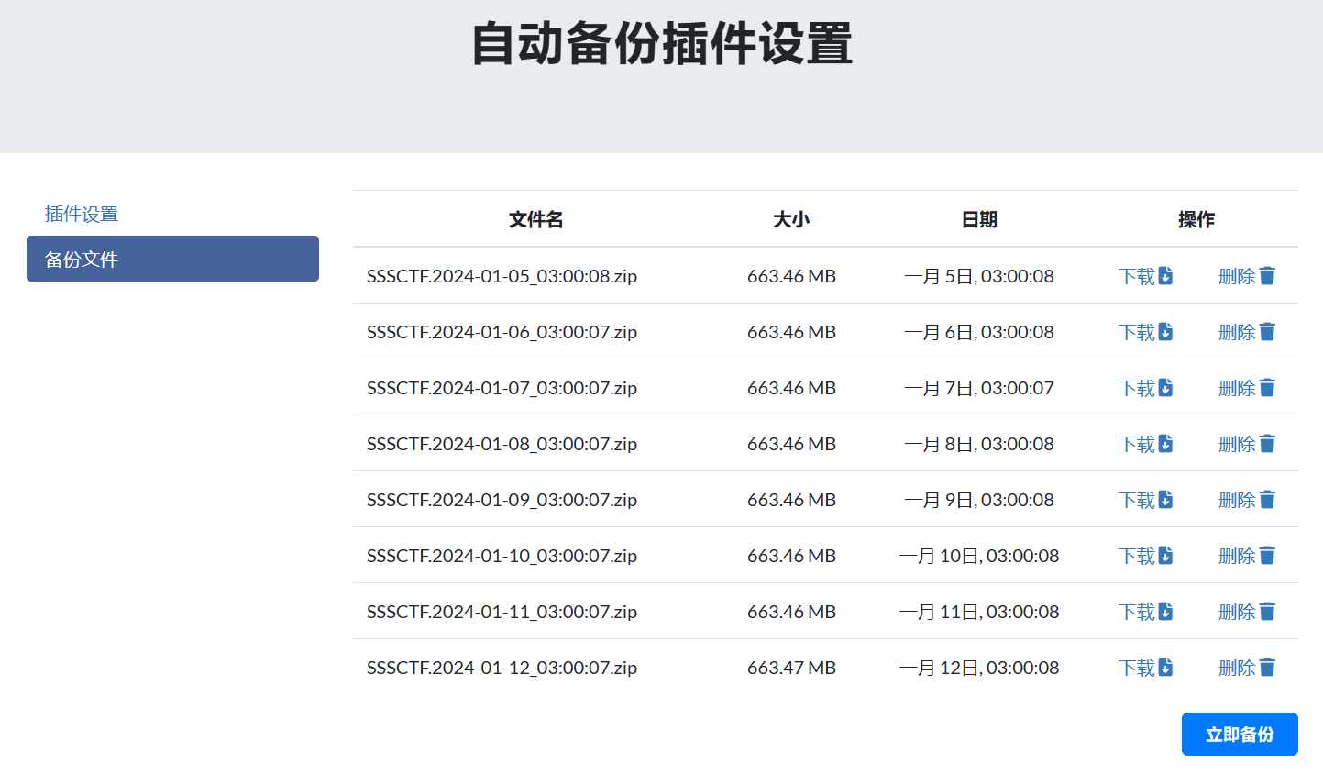
Task: Click trash icon in 2024-01-09 backup row
Action: (x=1267, y=500)
